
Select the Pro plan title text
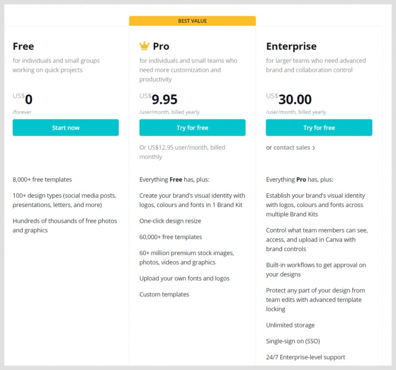click(161, 46)
